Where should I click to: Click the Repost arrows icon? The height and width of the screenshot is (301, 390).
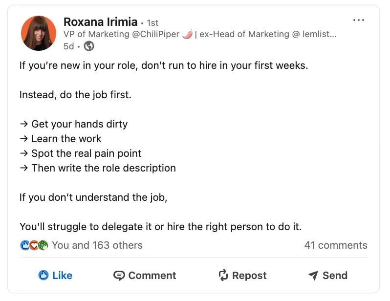pos(223,276)
